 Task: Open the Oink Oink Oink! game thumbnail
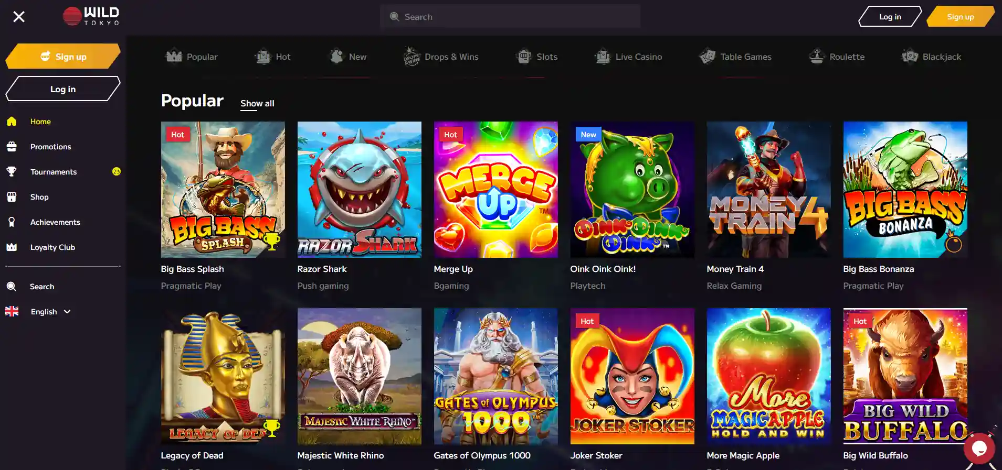[x=632, y=190]
